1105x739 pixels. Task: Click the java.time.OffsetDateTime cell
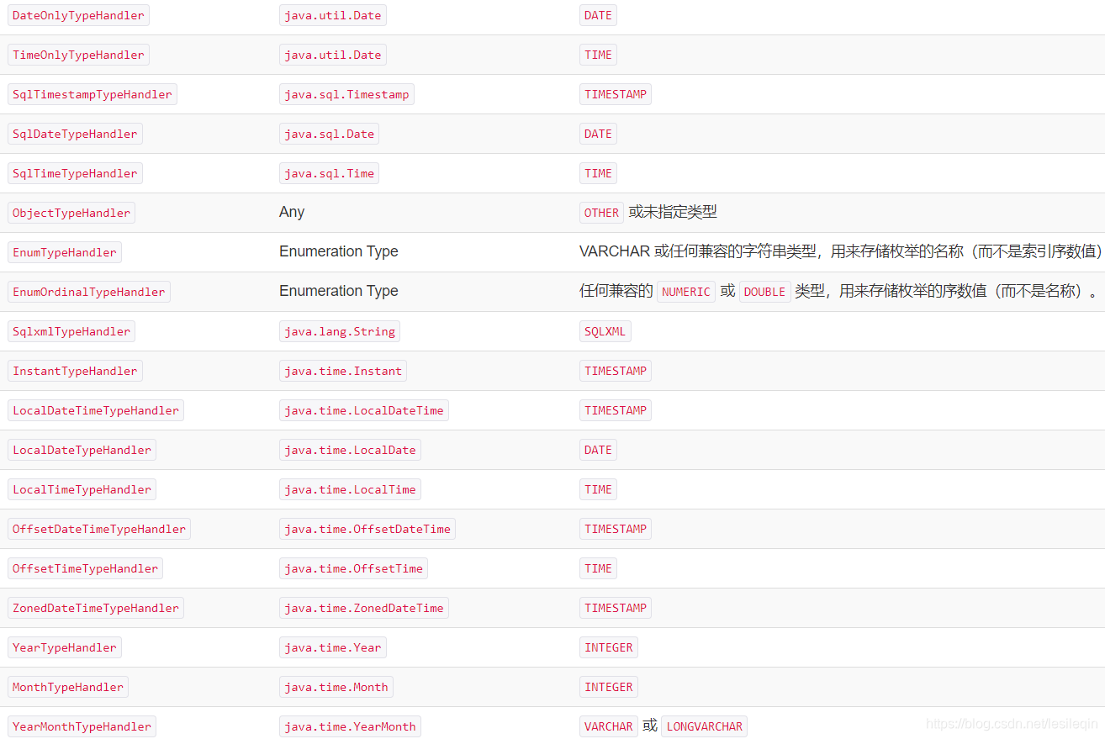367,529
